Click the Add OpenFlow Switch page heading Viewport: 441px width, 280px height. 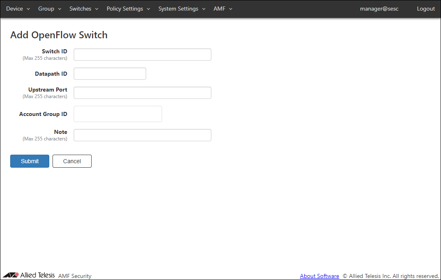tap(59, 35)
